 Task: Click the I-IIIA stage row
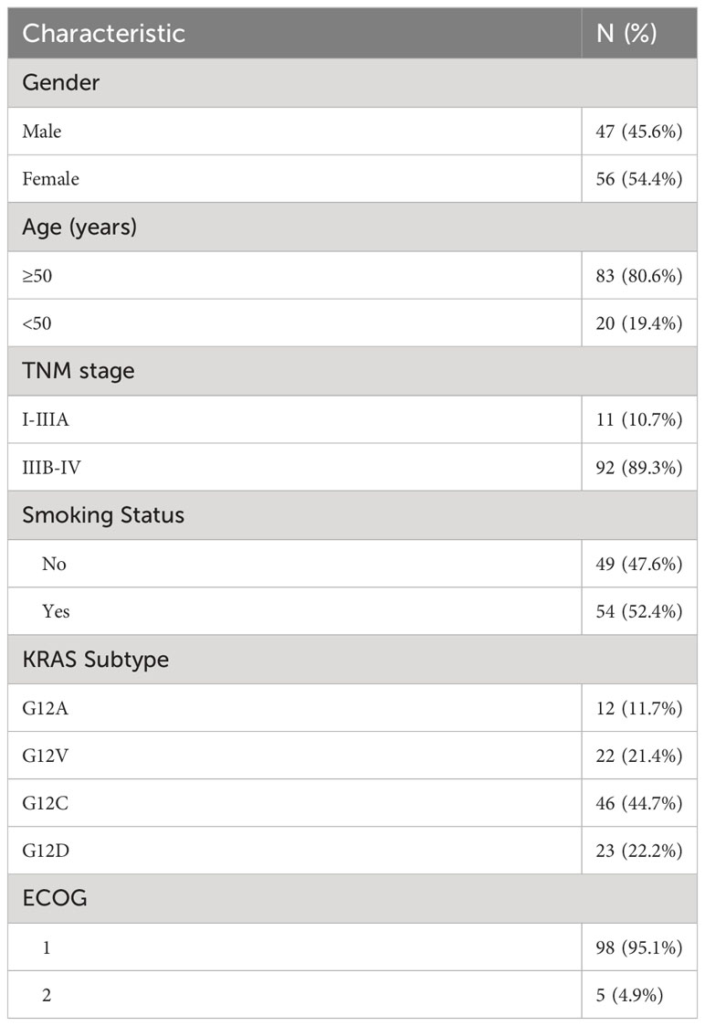[x=352, y=419]
